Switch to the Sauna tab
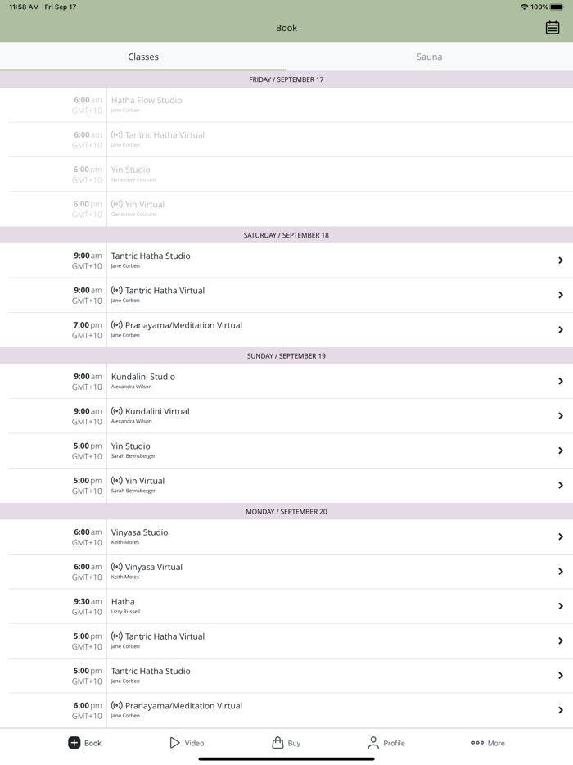This screenshot has height=765, width=573. (x=429, y=57)
